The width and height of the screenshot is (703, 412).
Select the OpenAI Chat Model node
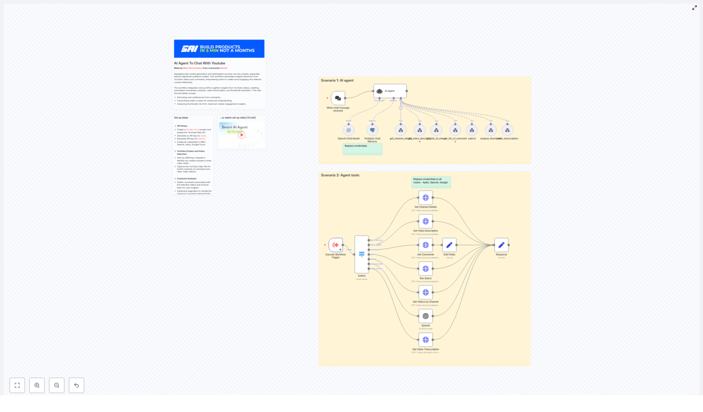pos(348,130)
